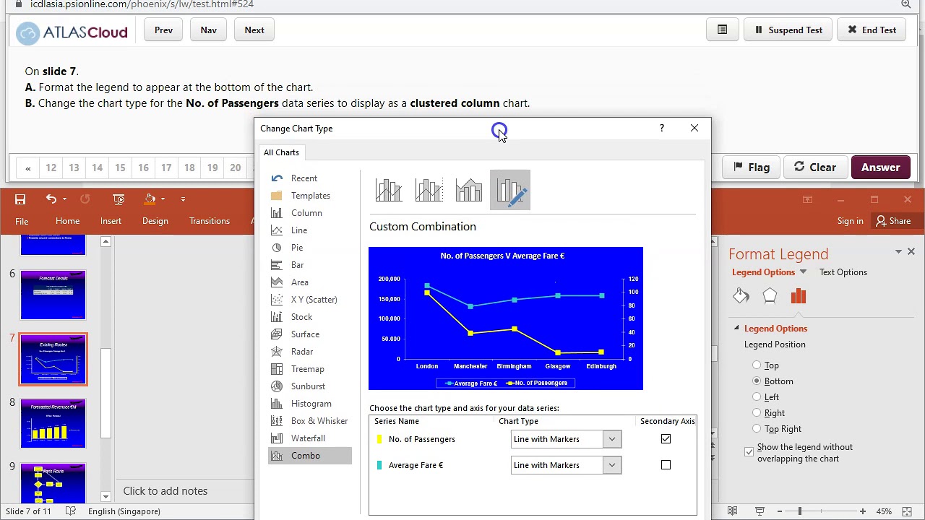
Task: Click the shape fill bucket icon
Action: (150, 199)
